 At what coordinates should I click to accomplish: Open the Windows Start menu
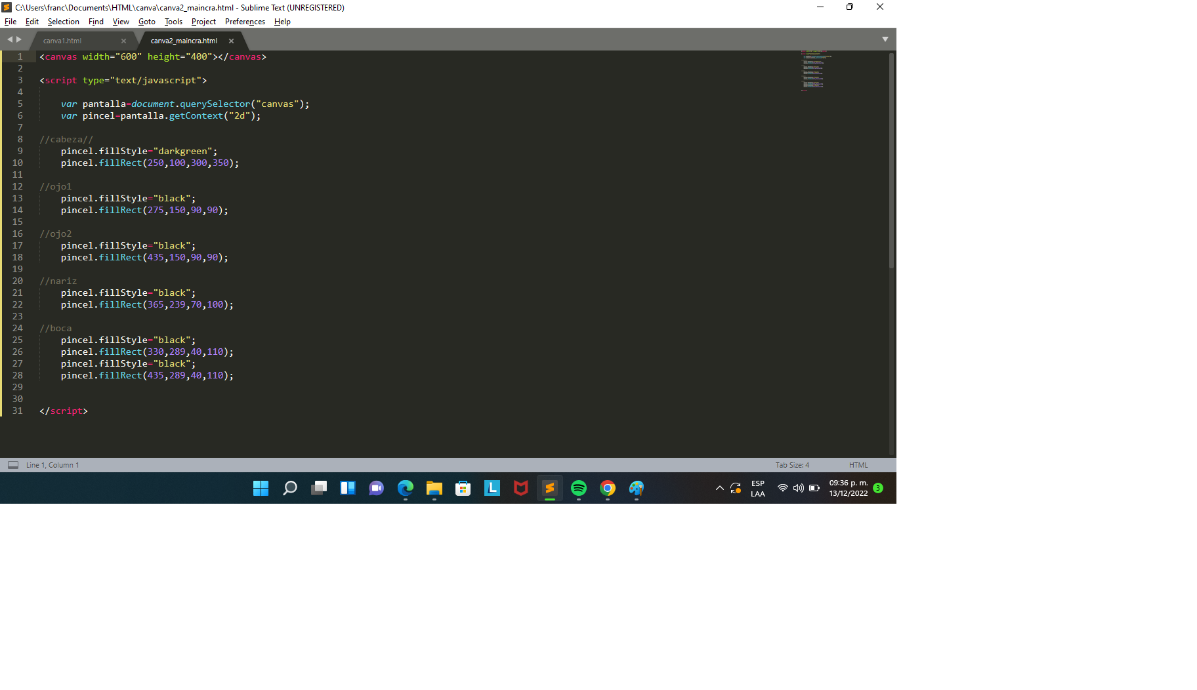pos(261,488)
